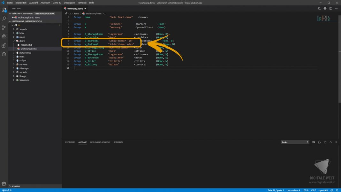The width and height of the screenshot is (341, 192).
Task: Click the Manage gear icon
Action: click(x=4, y=184)
